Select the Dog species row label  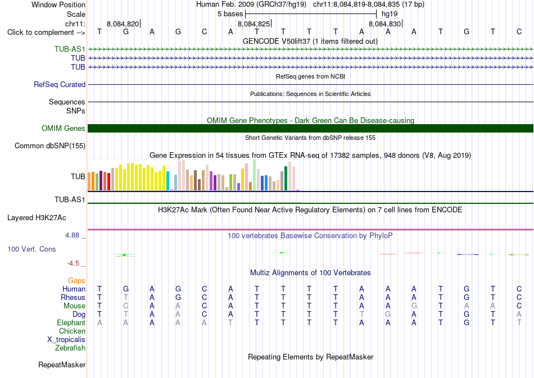(79, 314)
